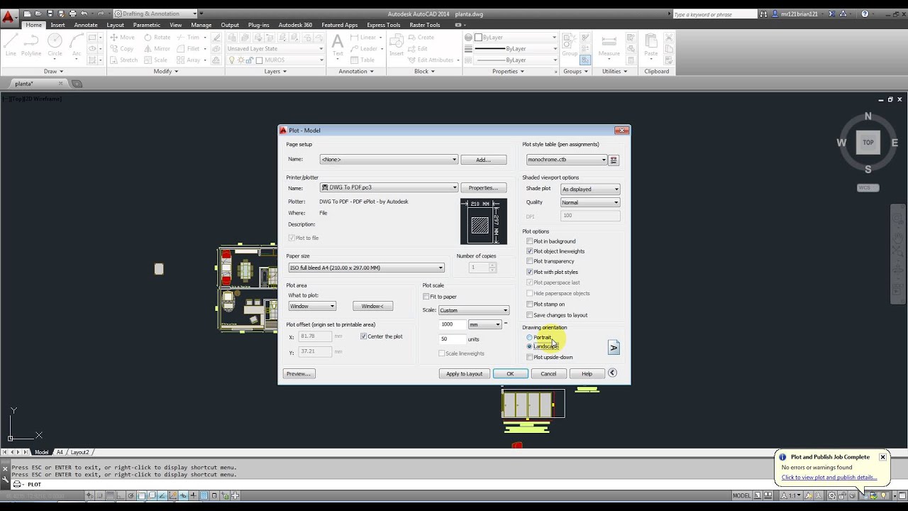Click the Scale tool in Modify panel
This screenshot has height=511, width=908.
(155, 60)
